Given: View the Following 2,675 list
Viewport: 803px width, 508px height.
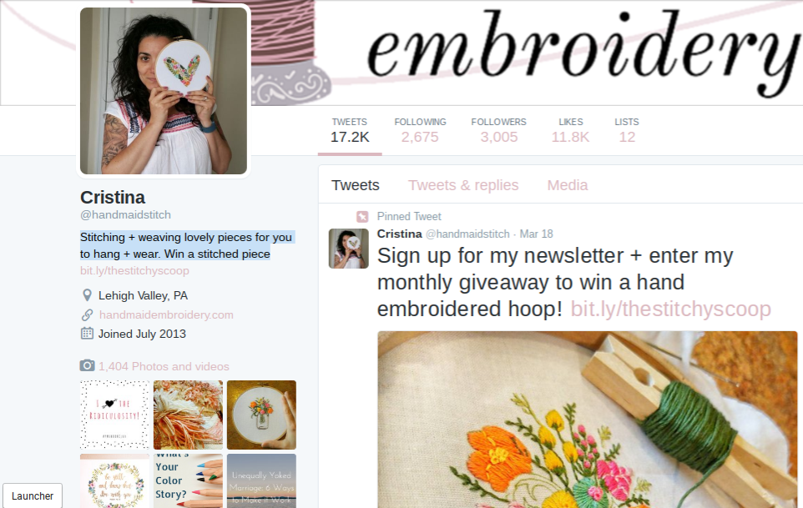Looking at the screenshot, I should tap(420, 131).
